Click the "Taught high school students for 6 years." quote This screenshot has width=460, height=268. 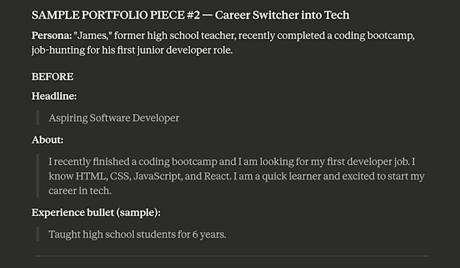click(137, 235)
